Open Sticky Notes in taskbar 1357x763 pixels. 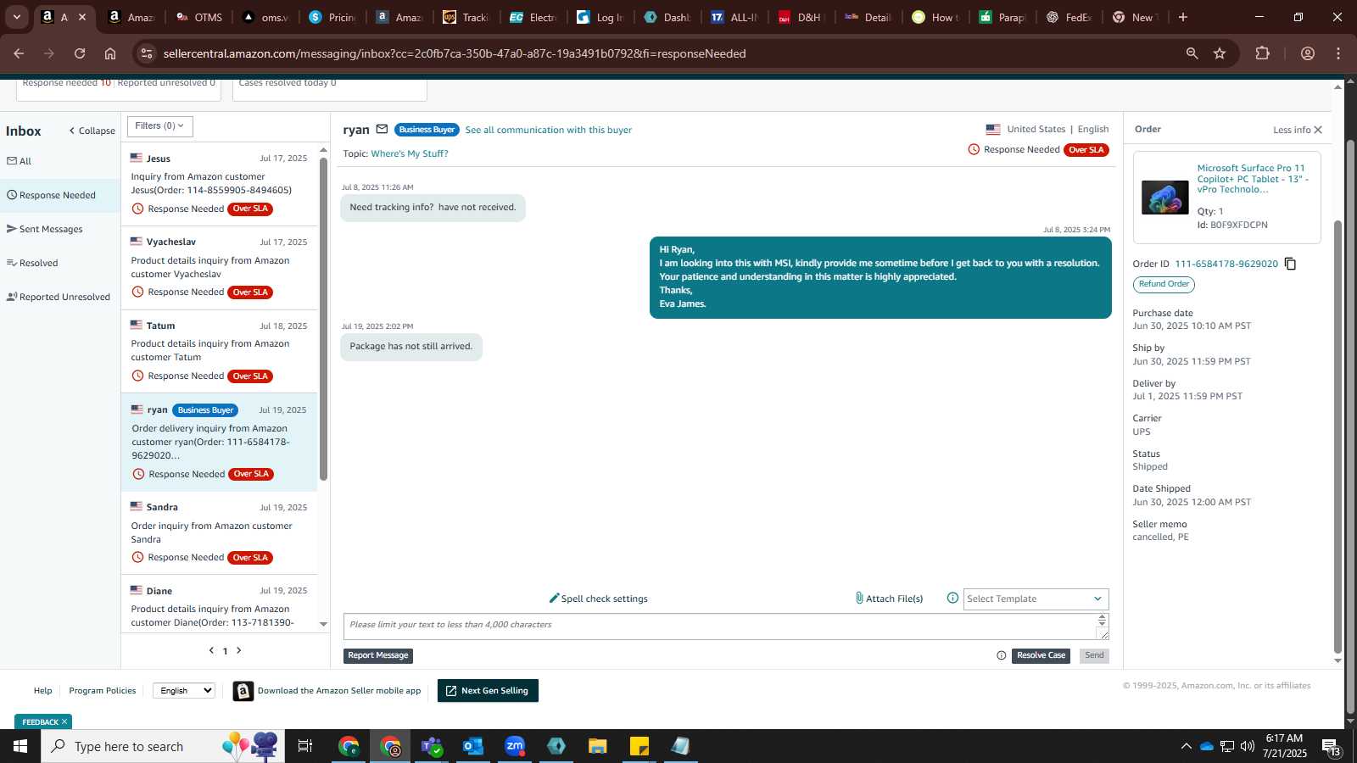tap(639, 746)
